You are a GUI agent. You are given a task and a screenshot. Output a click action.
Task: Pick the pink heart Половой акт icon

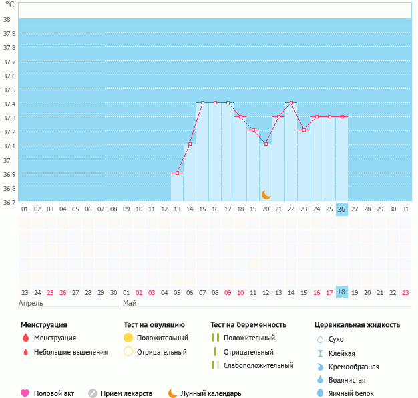25,393
